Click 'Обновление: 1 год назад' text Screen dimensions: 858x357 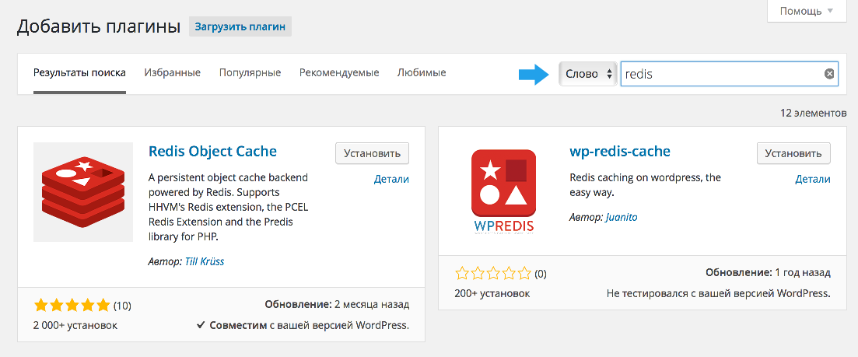click(768, 272)
